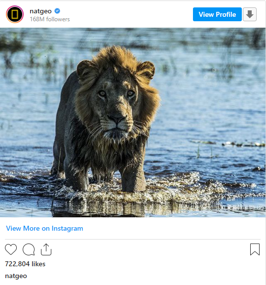This screenshot has width=266, height=285.
Task: Follow the View More on Instagram link
Action: coord(44,228)
